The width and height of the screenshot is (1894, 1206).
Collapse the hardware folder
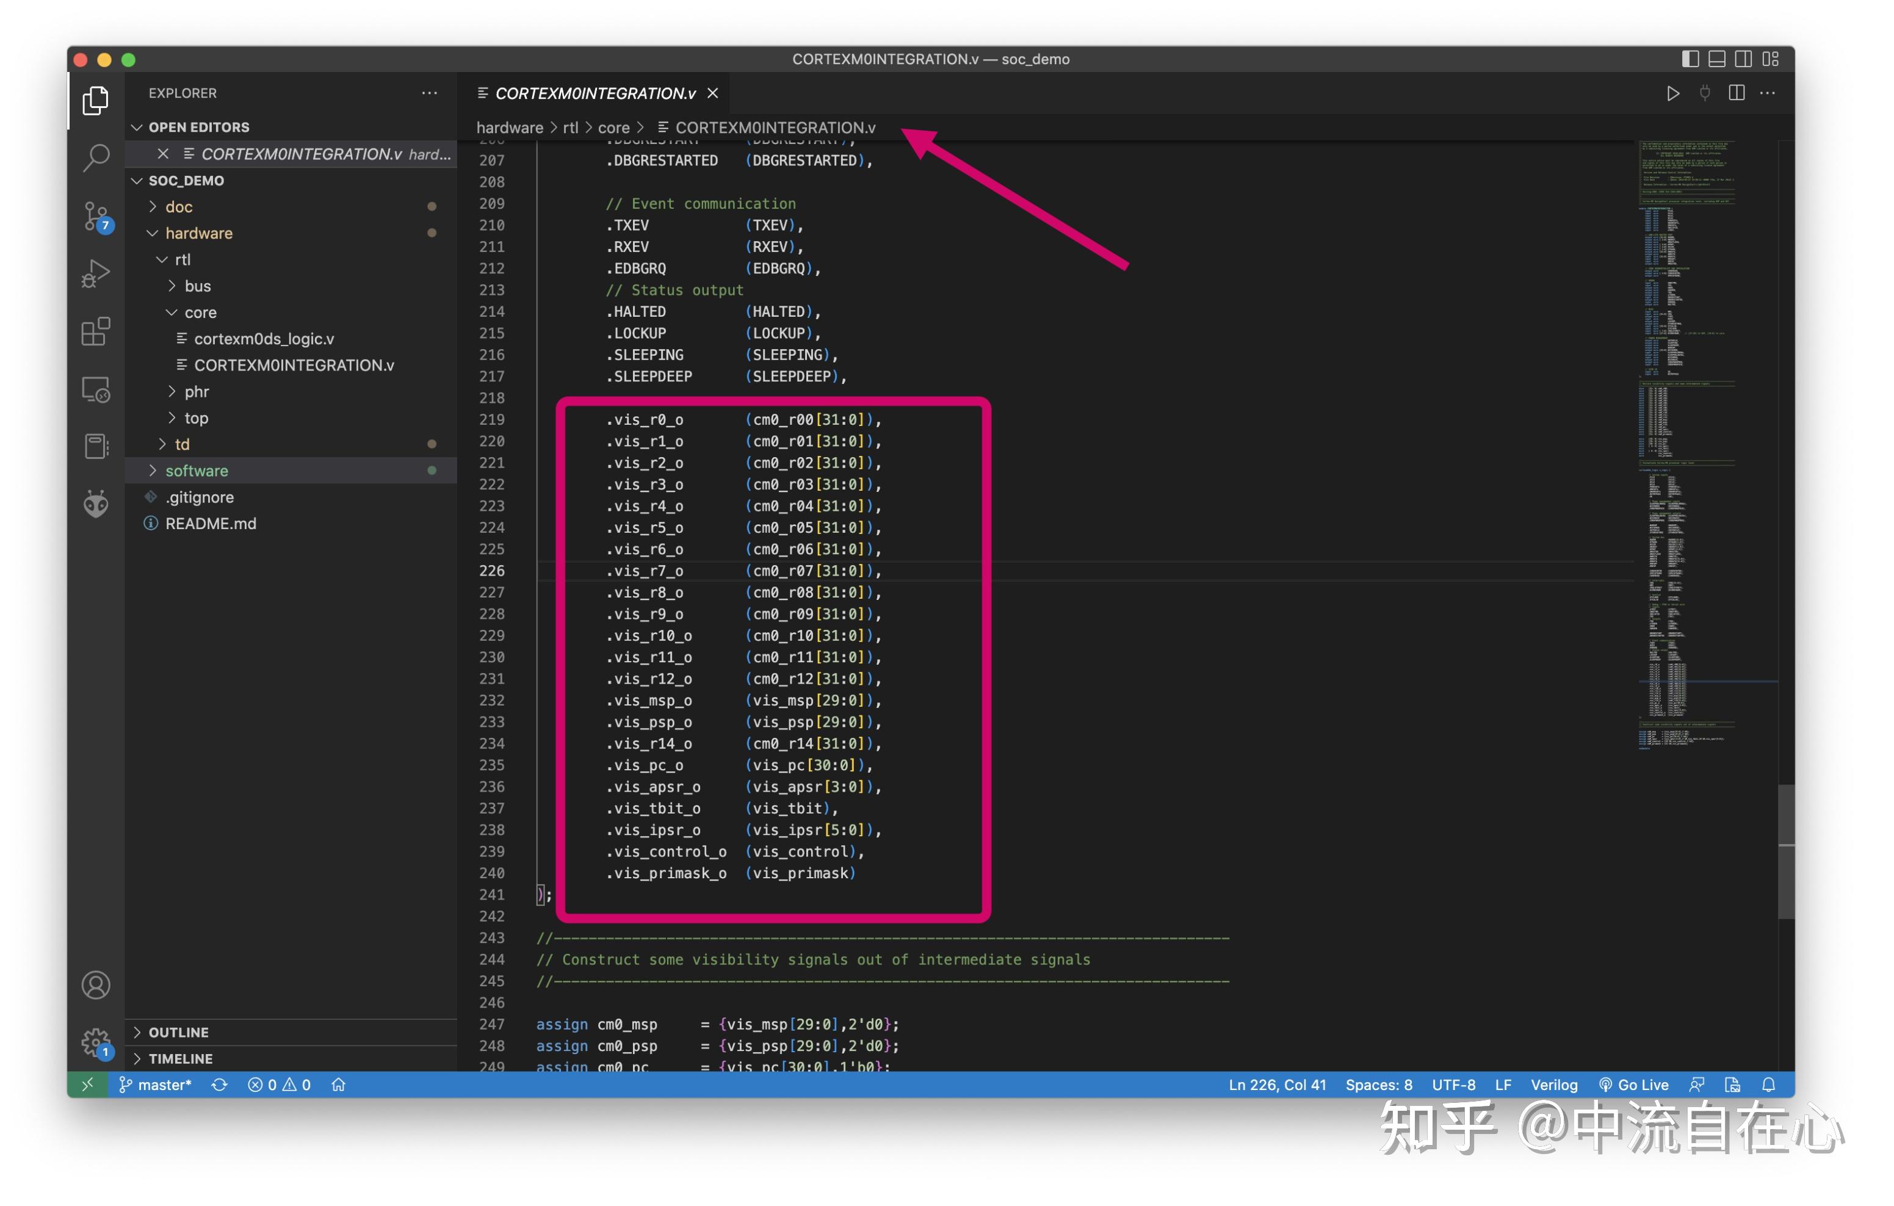[198, 233]
